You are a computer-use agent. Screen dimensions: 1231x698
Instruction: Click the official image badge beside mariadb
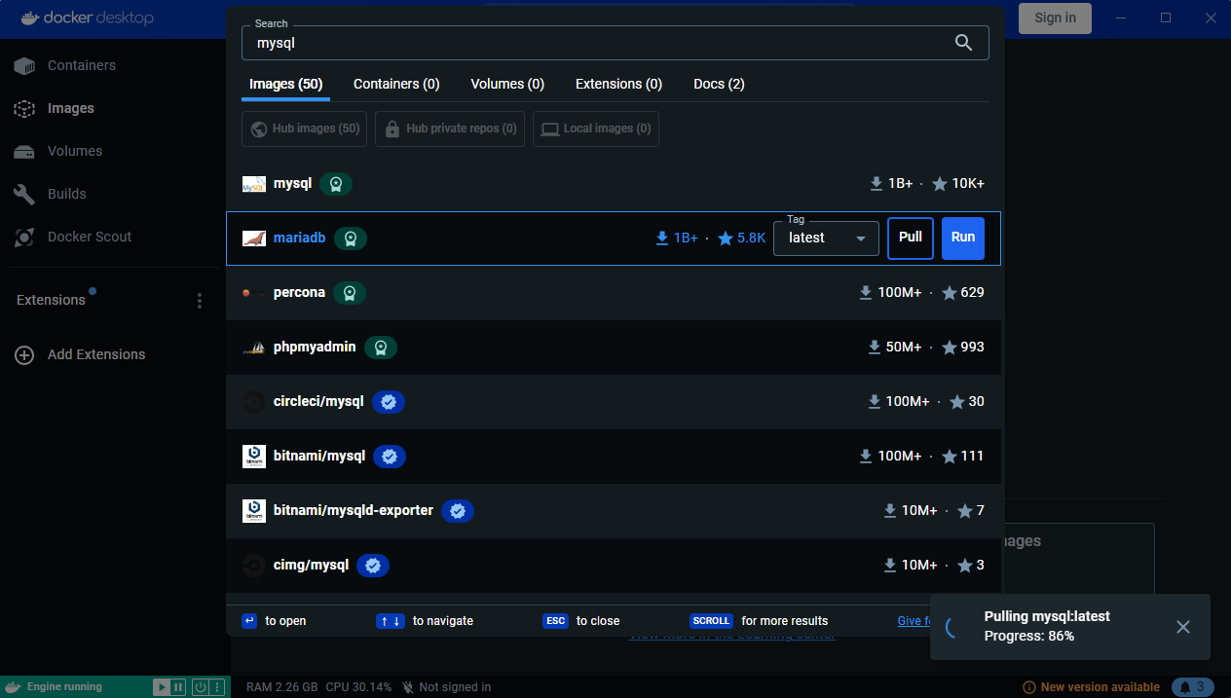pyautogui.click(x=351, y=239)
